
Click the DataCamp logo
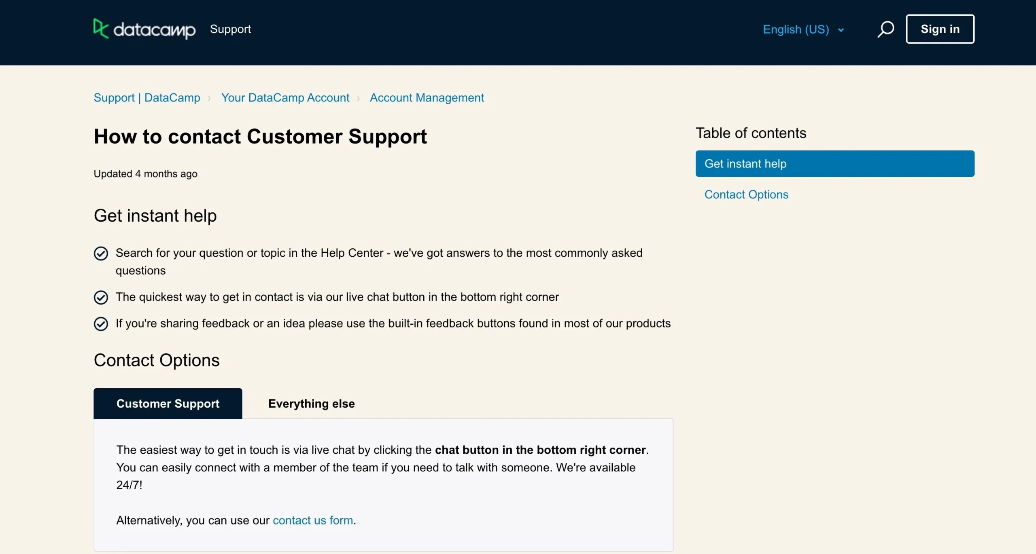point(144,29)
